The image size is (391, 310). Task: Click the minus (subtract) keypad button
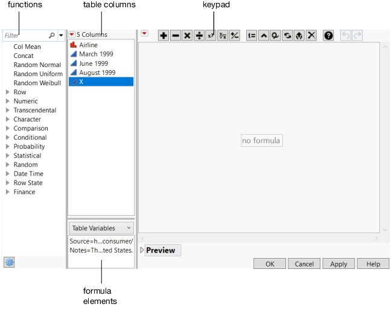176,36
